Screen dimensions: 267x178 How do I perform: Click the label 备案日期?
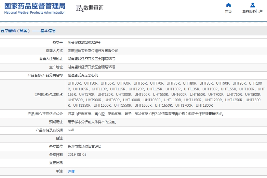coord(56,155)
